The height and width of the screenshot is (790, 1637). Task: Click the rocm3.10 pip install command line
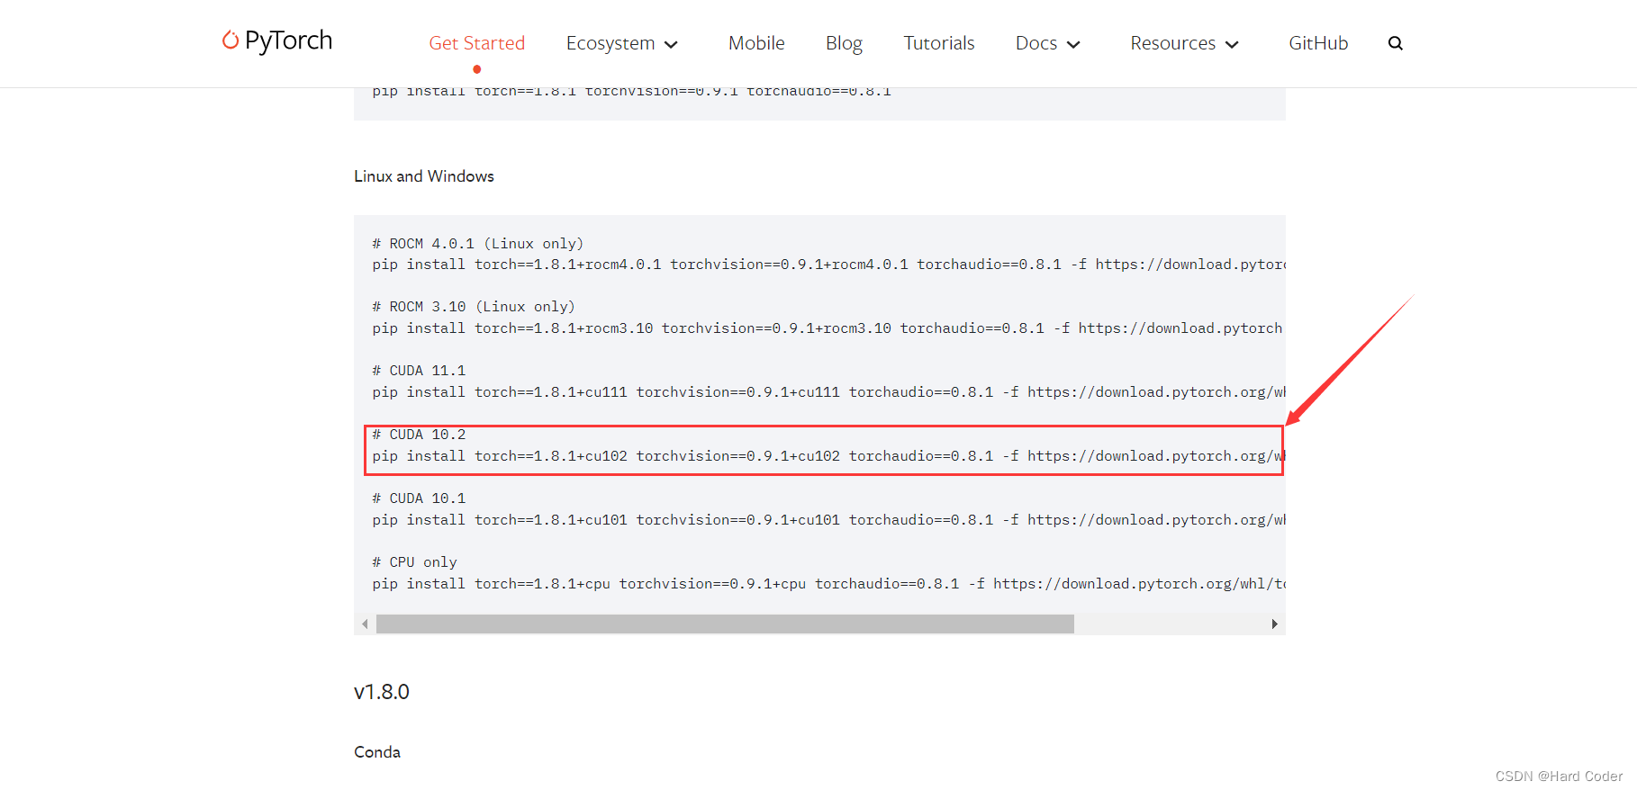(828, 328)
